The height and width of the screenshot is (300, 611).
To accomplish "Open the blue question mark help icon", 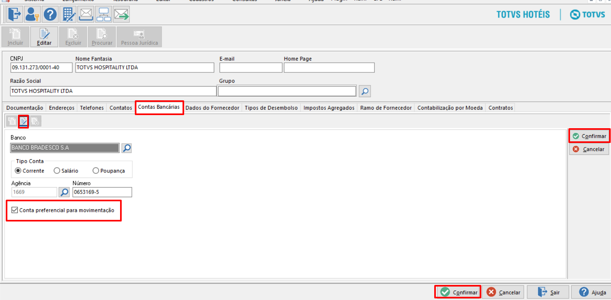I will click(x=50, y=14).
